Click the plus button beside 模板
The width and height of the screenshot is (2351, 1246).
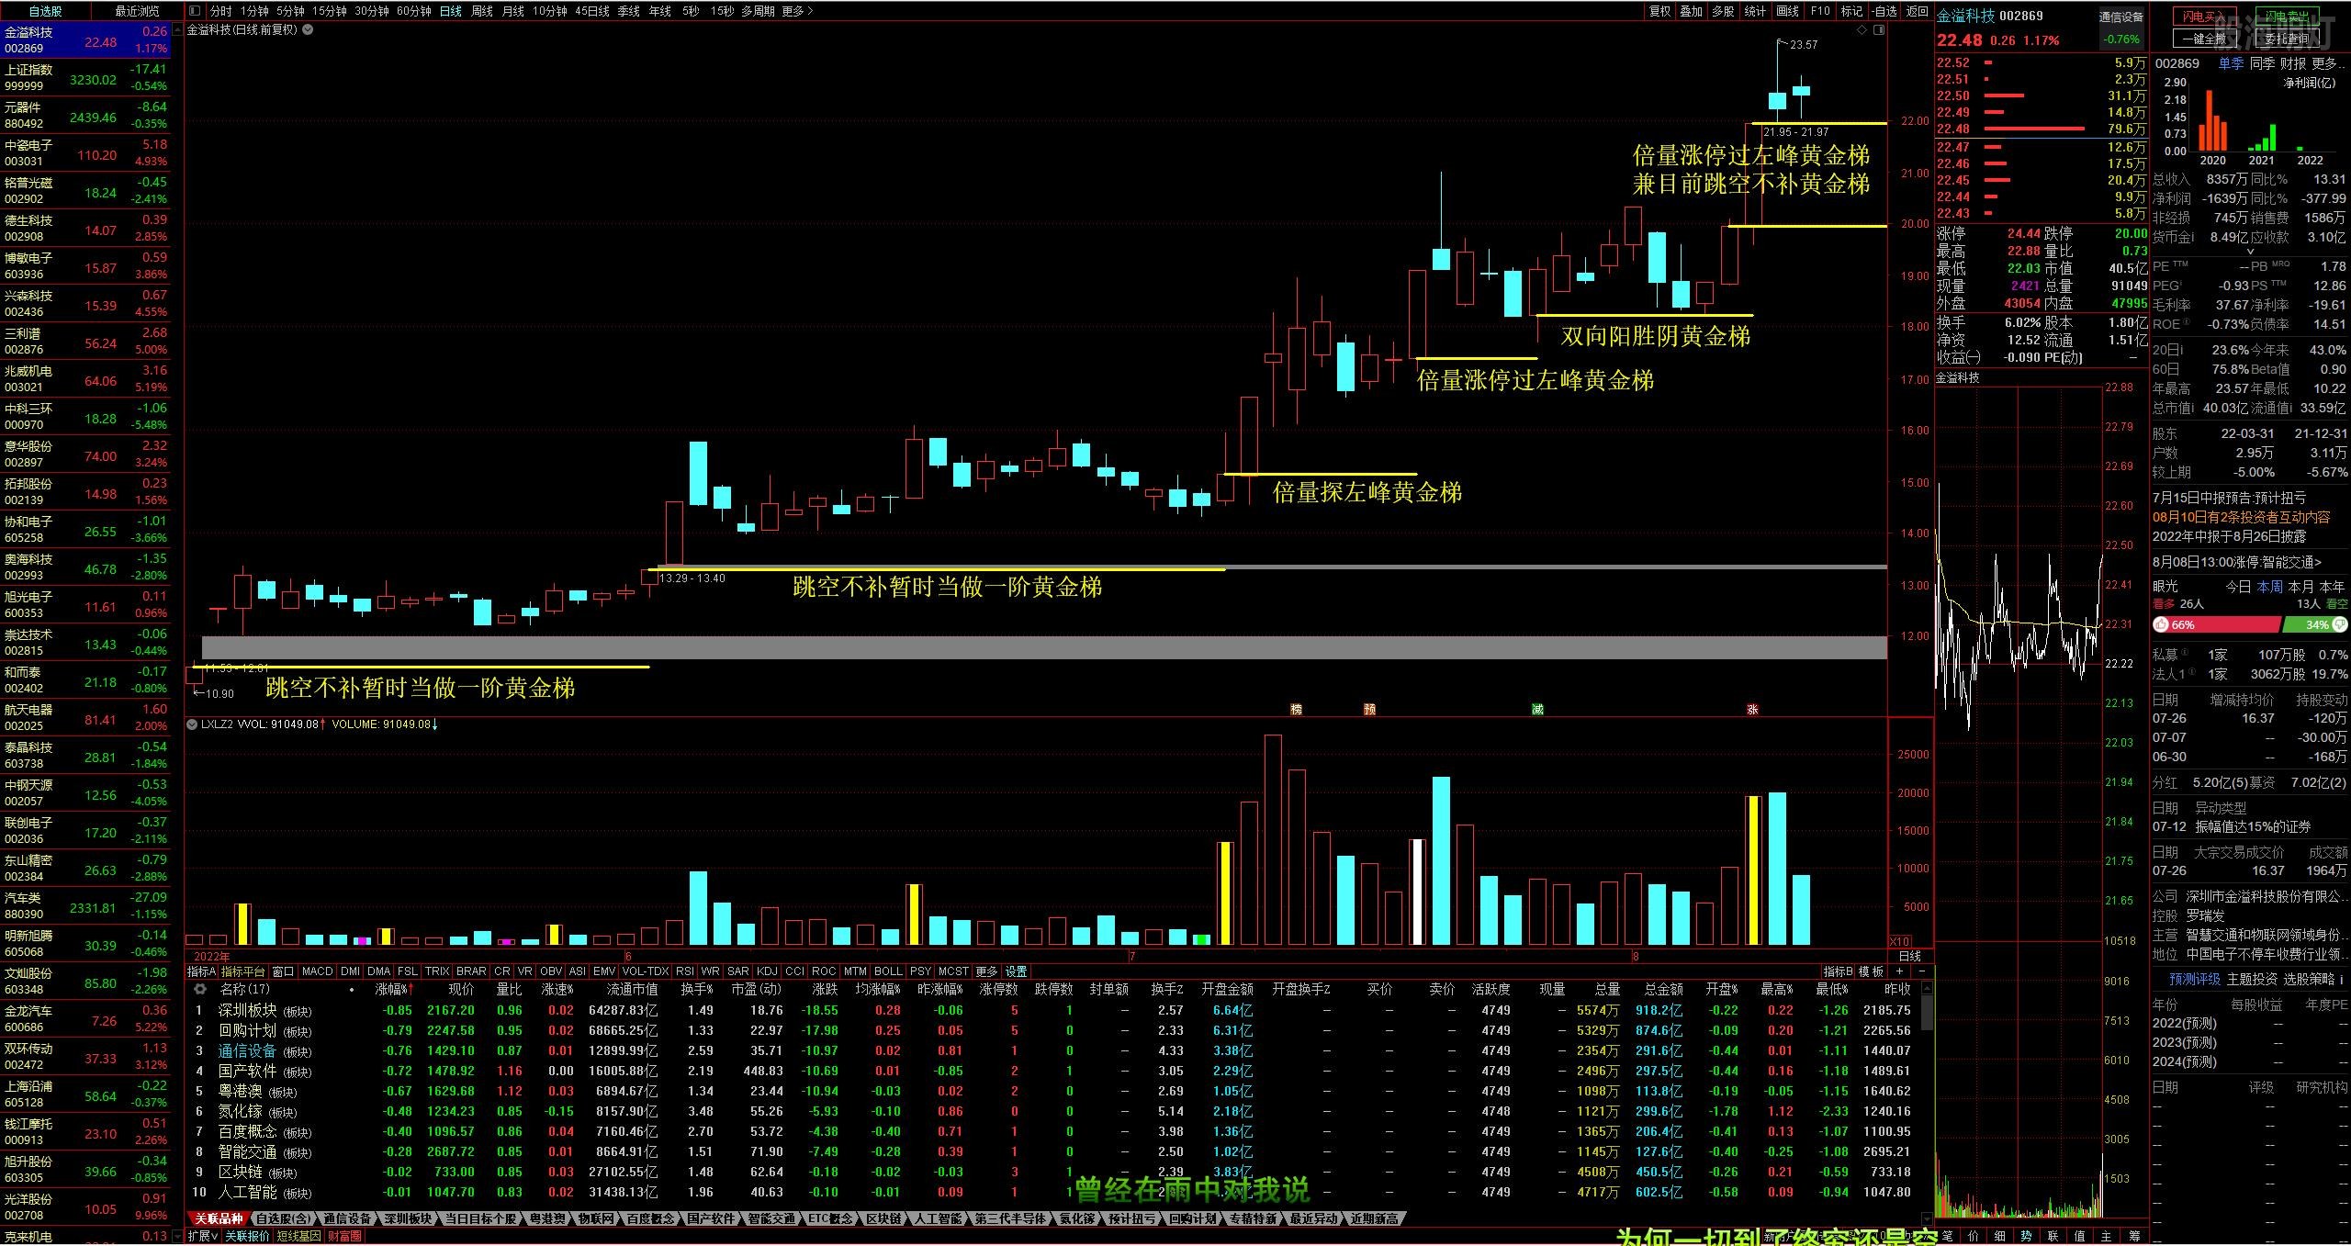click(x=1900, y=971)
